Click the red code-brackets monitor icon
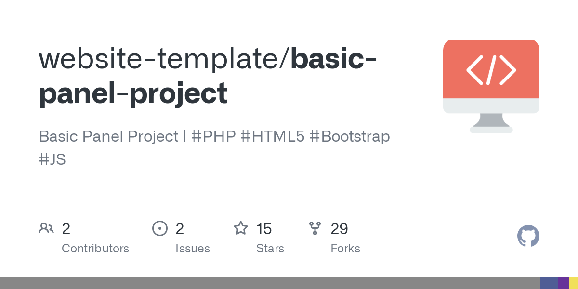Image resolution: width=578 pixels, height=289 pixels. (x=491, y=86)
